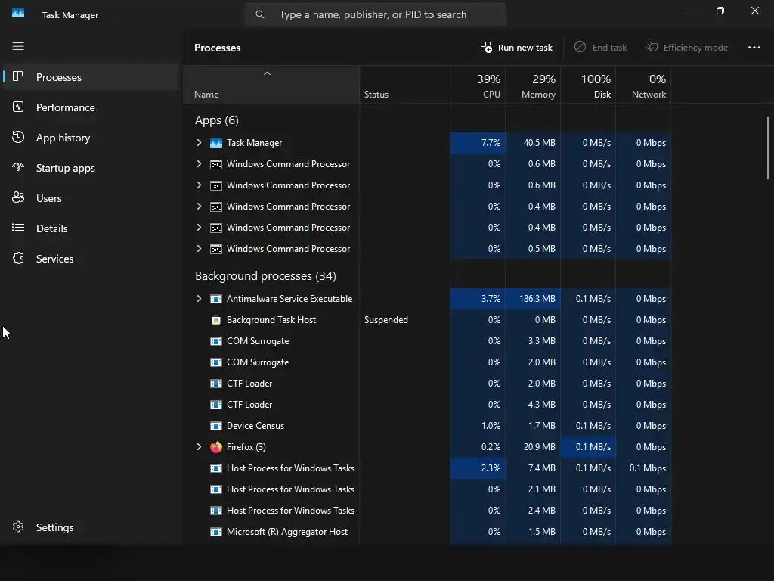Sort by the Network column header
774x581 pixels.
click(x=643, y=85)
